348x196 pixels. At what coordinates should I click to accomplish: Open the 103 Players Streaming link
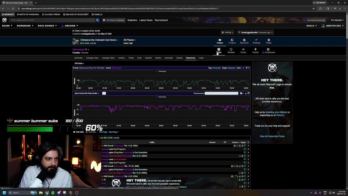click(x=114, y=20)
